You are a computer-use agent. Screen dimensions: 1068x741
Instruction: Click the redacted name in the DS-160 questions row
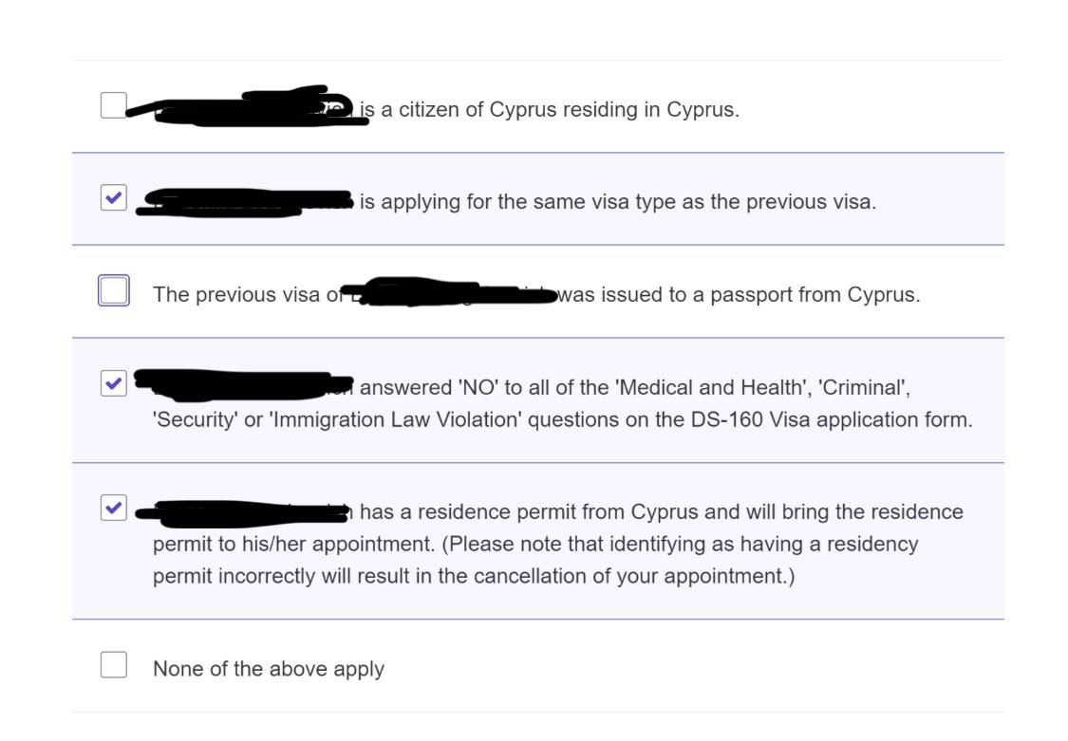click(242, 385)
